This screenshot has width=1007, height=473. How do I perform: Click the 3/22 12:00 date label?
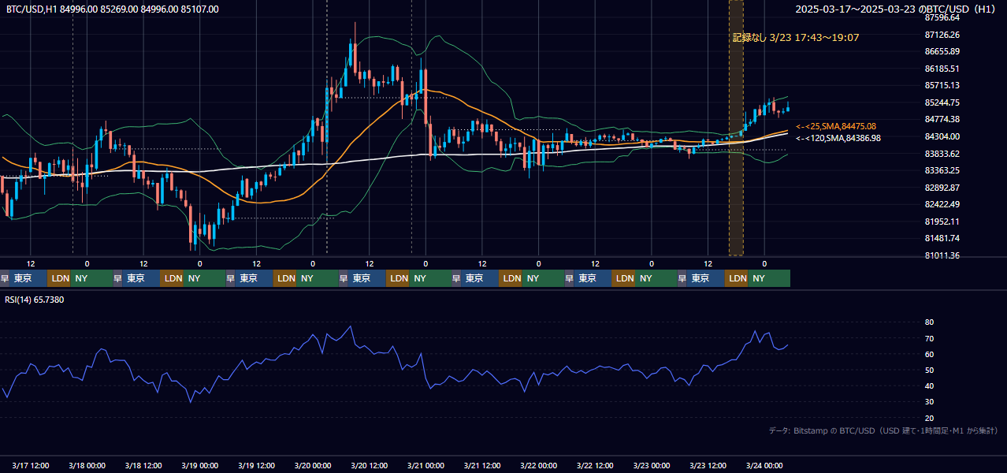coord(596,465)
